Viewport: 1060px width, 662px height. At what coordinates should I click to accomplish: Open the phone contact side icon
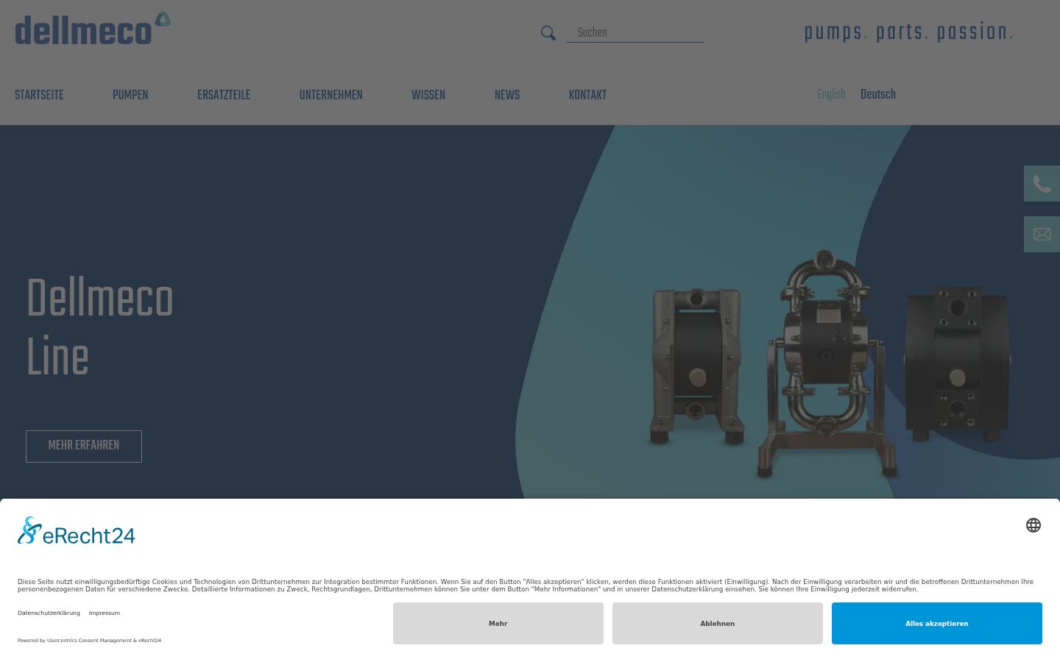point(1042,184)
